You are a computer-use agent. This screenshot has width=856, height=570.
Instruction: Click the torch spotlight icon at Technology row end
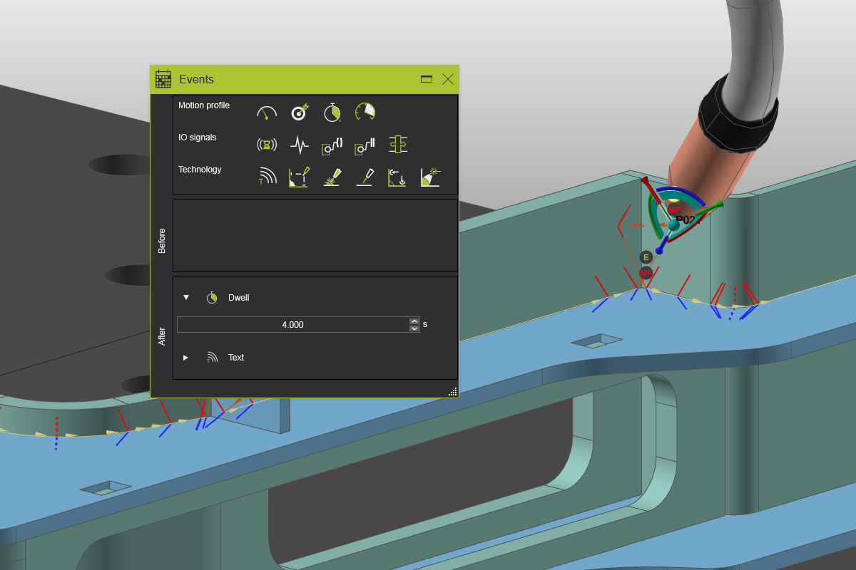[x=430, y=177]
